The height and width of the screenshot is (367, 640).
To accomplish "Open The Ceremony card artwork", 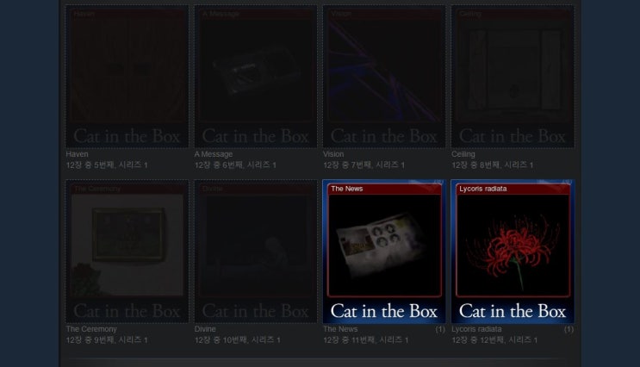I will tap(127, 252).
